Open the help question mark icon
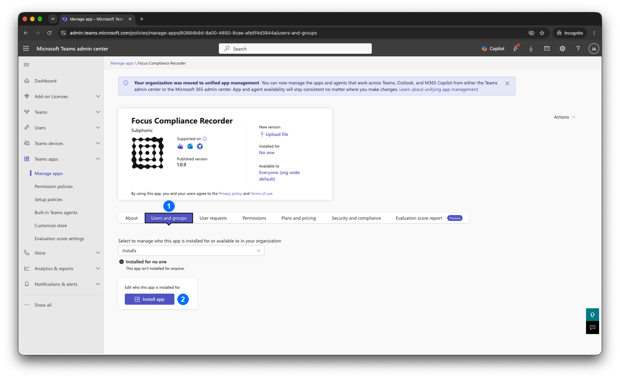This screenshot has width=620, height=379. coord(578,49)
